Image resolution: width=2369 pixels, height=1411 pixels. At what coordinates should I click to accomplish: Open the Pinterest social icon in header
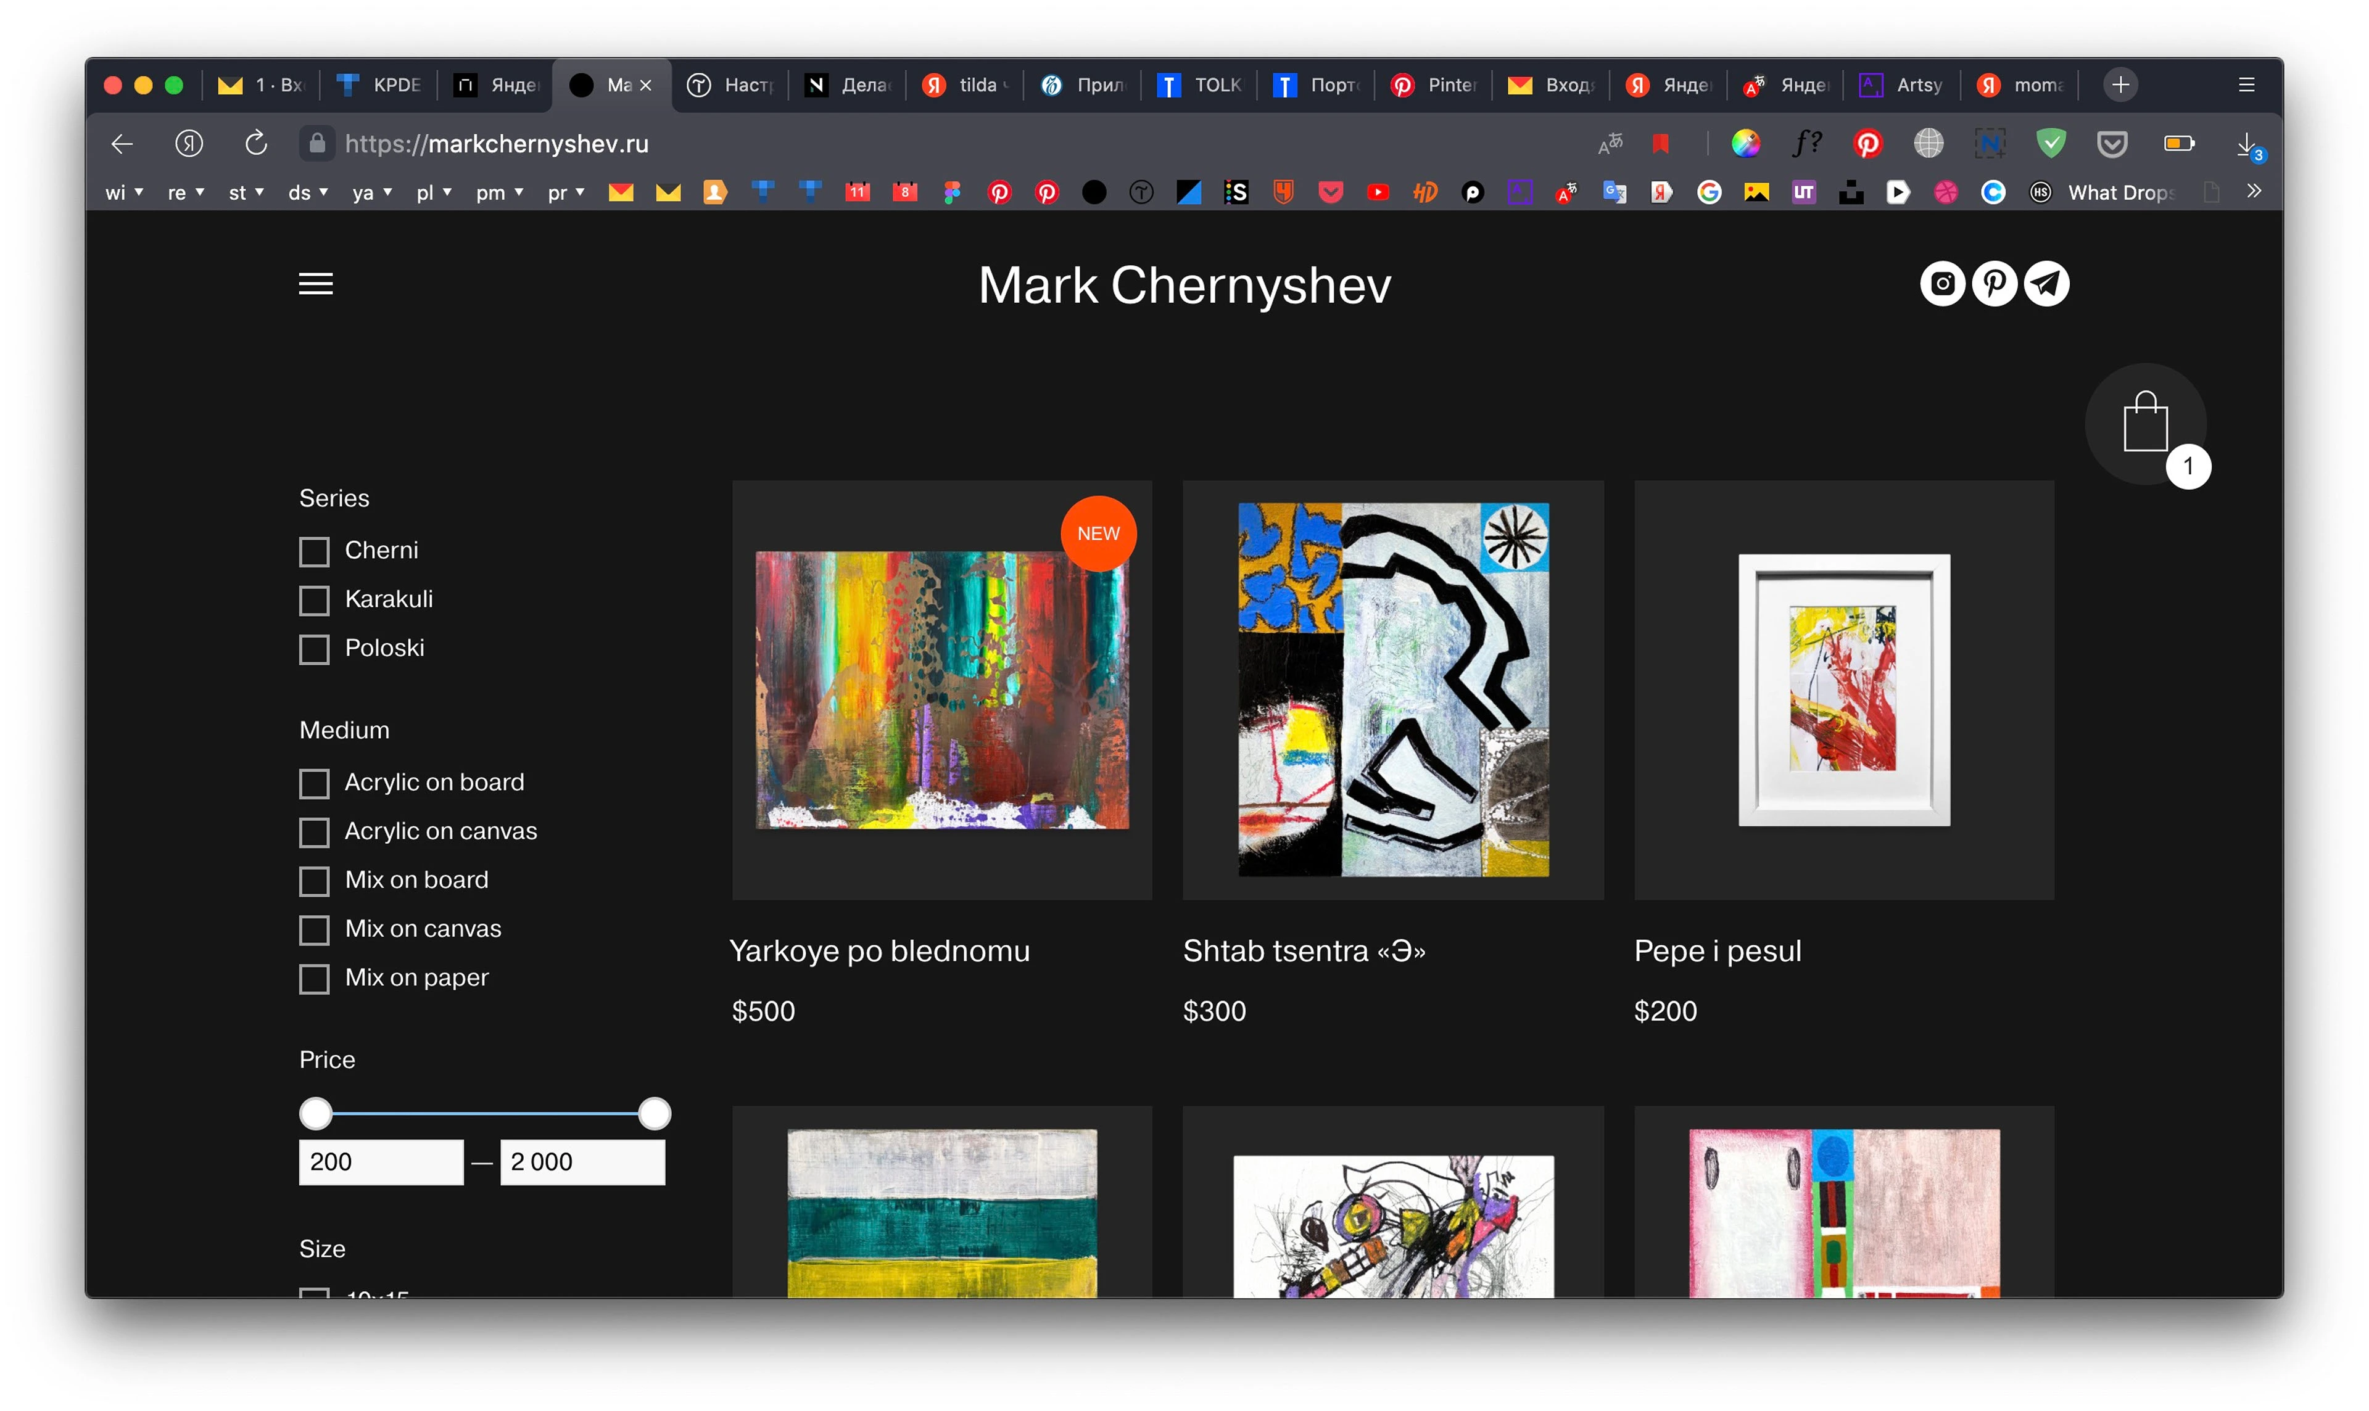pos(1995,283)
